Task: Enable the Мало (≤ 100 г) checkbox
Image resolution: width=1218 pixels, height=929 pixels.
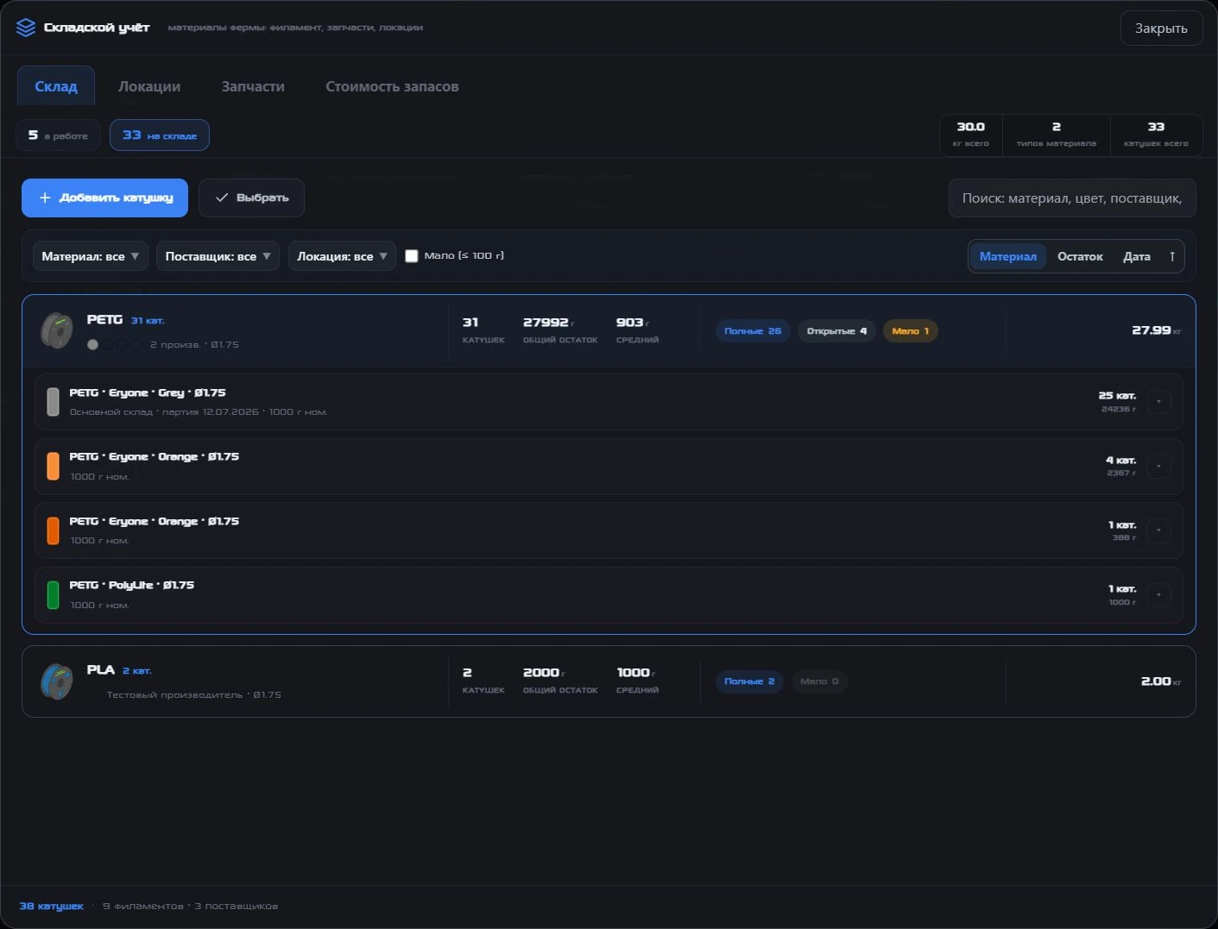Action: [412, 256]
